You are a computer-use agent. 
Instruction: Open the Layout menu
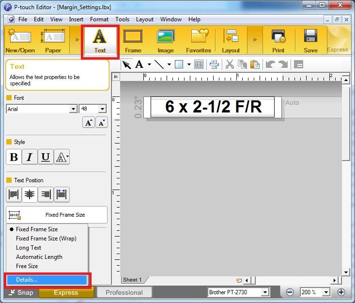pos(144,19)
